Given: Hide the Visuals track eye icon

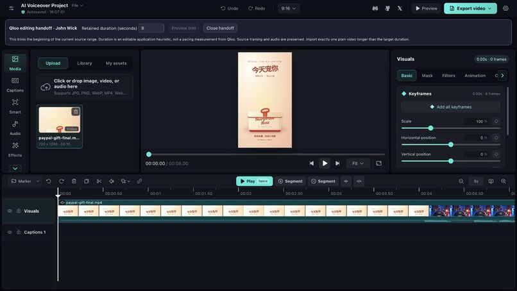Looking at the screenshot, I should [x=10, y=211].
